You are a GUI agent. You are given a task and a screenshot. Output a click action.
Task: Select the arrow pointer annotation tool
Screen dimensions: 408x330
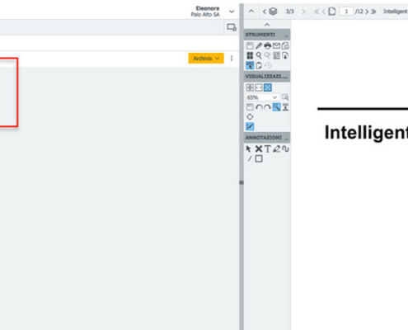point(249,148)
